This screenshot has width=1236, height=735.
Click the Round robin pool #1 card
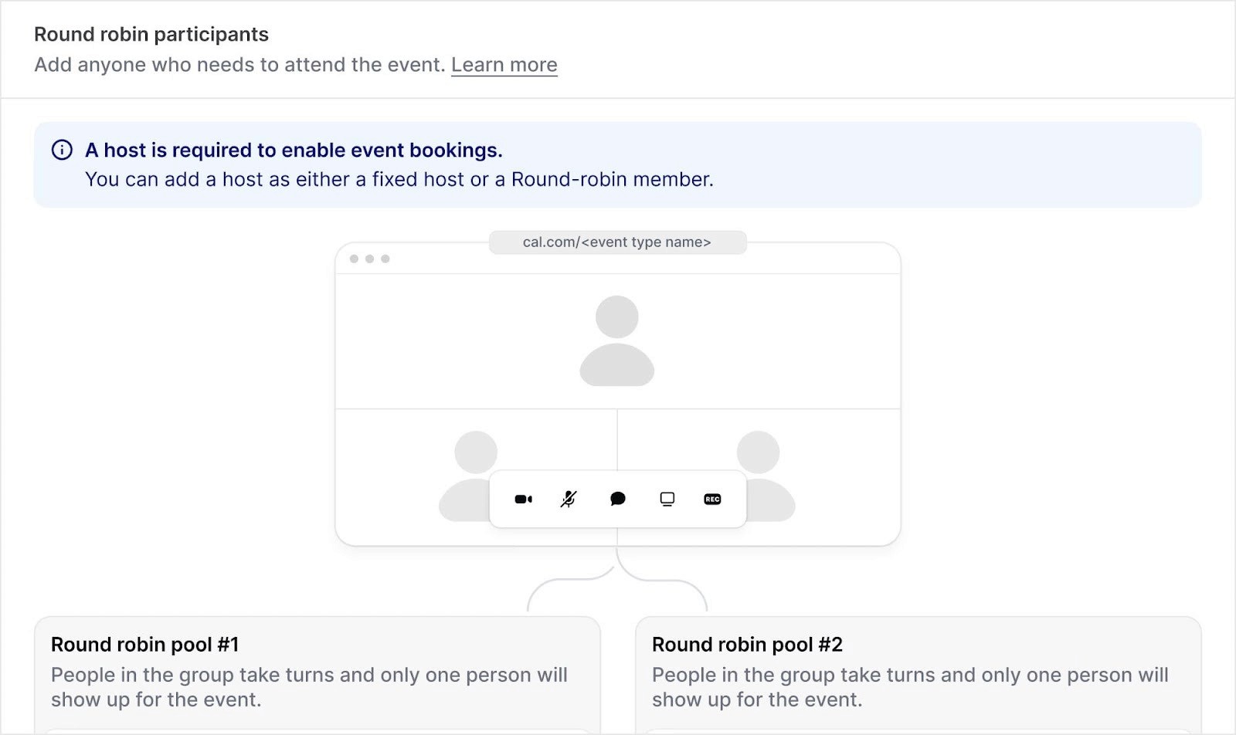[317, 672]
